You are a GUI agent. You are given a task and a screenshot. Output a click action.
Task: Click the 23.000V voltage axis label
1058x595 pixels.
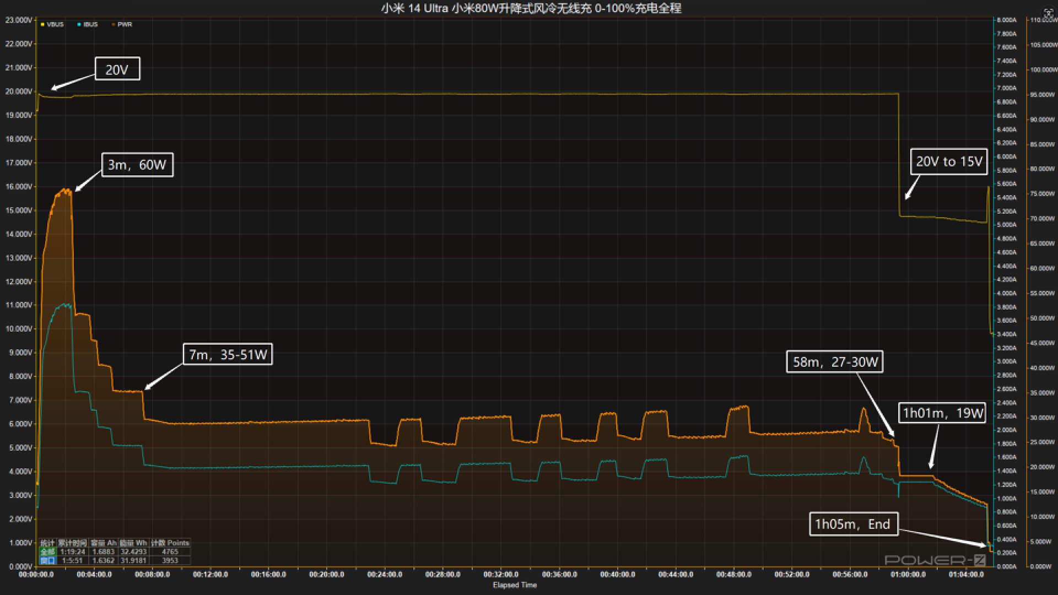tap(19, 20)
